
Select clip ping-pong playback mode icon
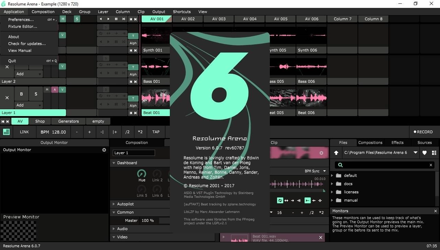(286, 201)
